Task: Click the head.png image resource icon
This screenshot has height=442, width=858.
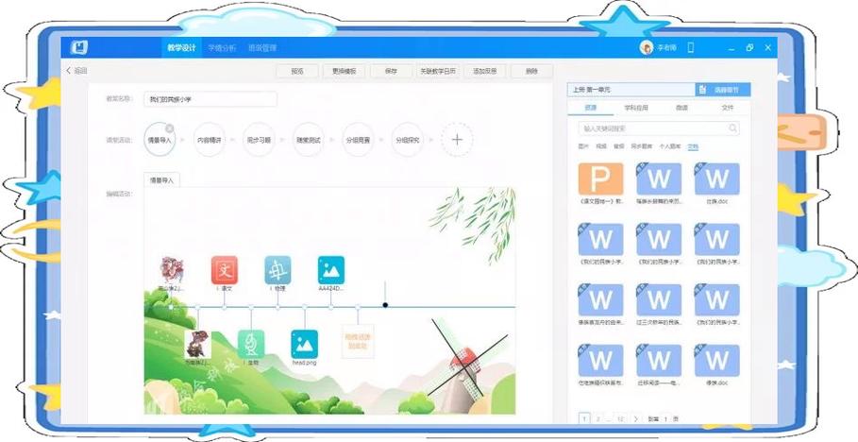Action: coord(304,344)
